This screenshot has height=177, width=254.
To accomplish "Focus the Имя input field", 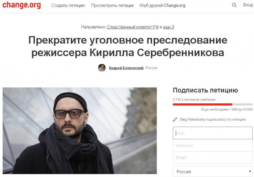I will tap(213, 133).
